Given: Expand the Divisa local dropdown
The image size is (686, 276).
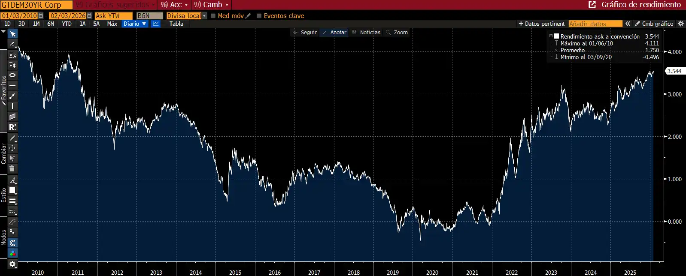Looking at the screenshot, I should (x=204, y=16).
